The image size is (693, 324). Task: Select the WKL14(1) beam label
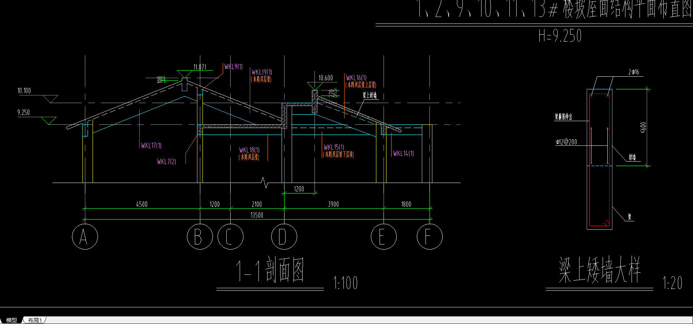[403, 153]
